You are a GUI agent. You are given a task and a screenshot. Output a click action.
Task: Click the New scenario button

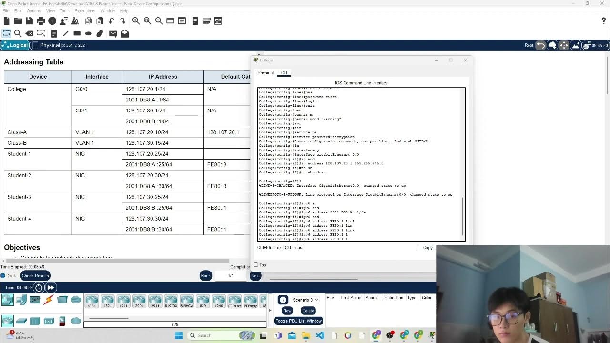click(x=287, y=311)
